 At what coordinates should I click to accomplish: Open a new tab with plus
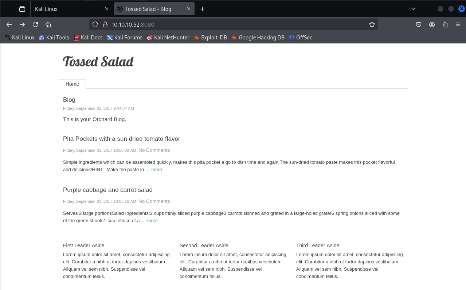pyautogui.click(x=203, y=9)
